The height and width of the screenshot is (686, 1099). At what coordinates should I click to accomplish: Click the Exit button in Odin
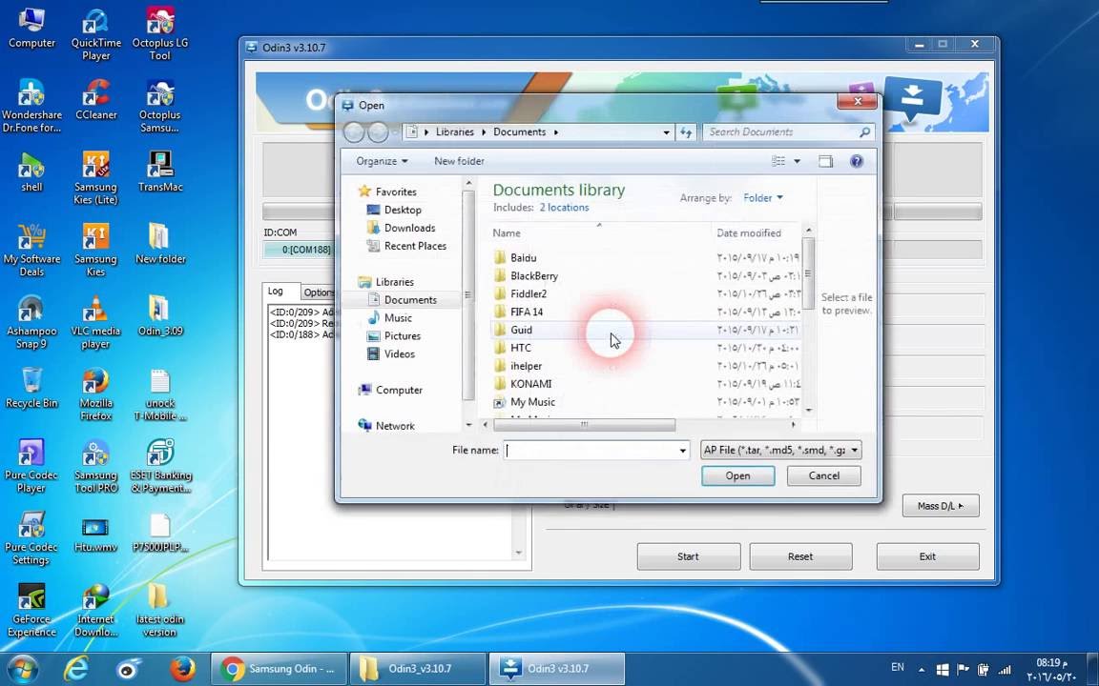[x=927, y=556]
